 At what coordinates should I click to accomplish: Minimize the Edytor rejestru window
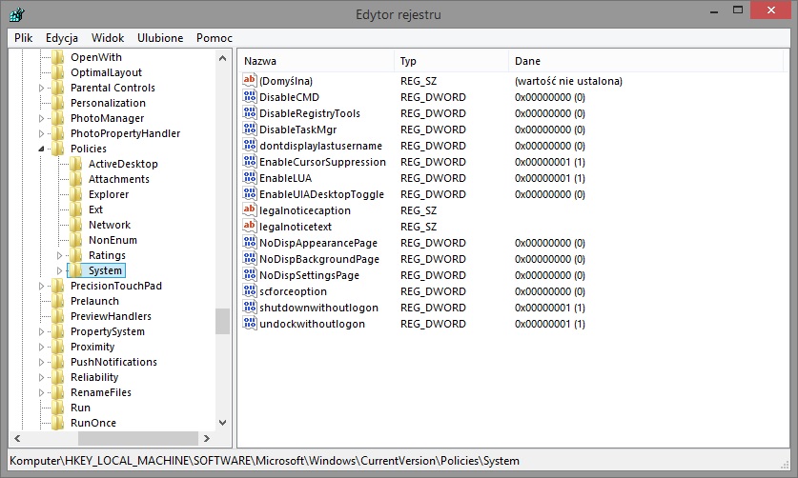tap(714, 10)
